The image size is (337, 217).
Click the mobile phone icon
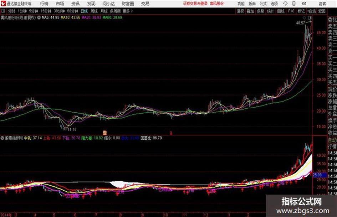294,4
